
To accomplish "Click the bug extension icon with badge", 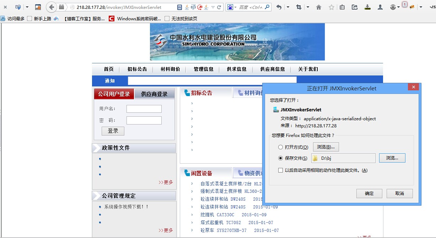I will tap(412, 7).
